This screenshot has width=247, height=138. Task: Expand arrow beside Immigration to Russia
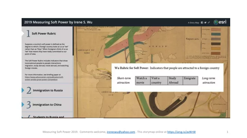(x=23, y=90)
